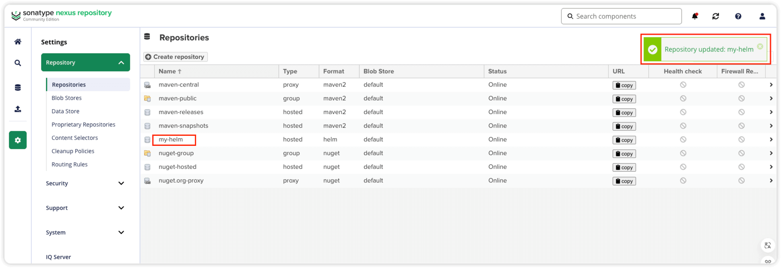Click in the Search components field
This screenshot has width=781, height=268.
621,16
